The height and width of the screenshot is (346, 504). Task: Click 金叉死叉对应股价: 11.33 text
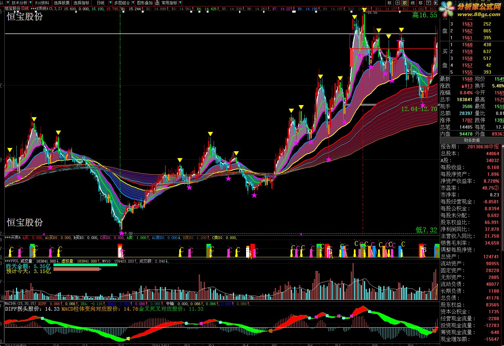tap(171, 309)
